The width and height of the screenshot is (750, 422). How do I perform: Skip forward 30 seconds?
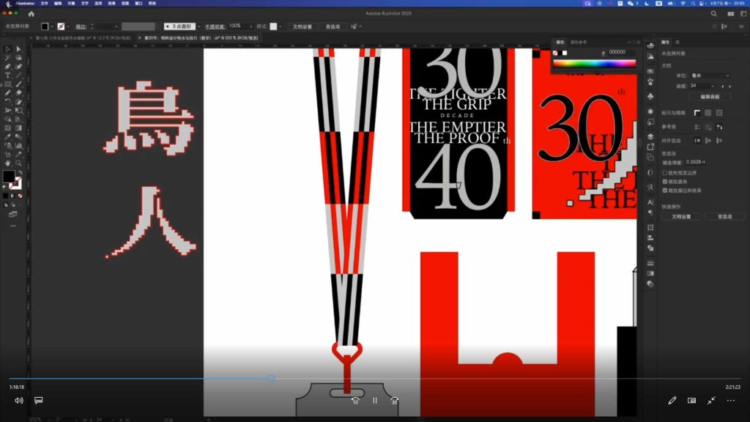pyautogui.click(x=394, y=401)
